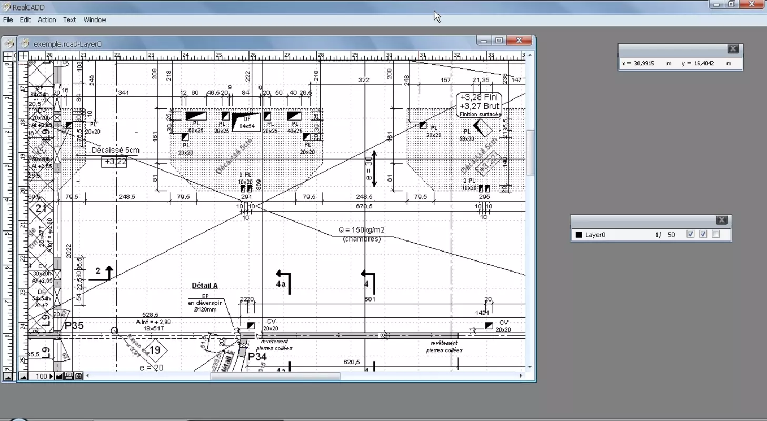This screenshot has width=767, height=421.
Task: Open the Action menu
Action: 47,20
